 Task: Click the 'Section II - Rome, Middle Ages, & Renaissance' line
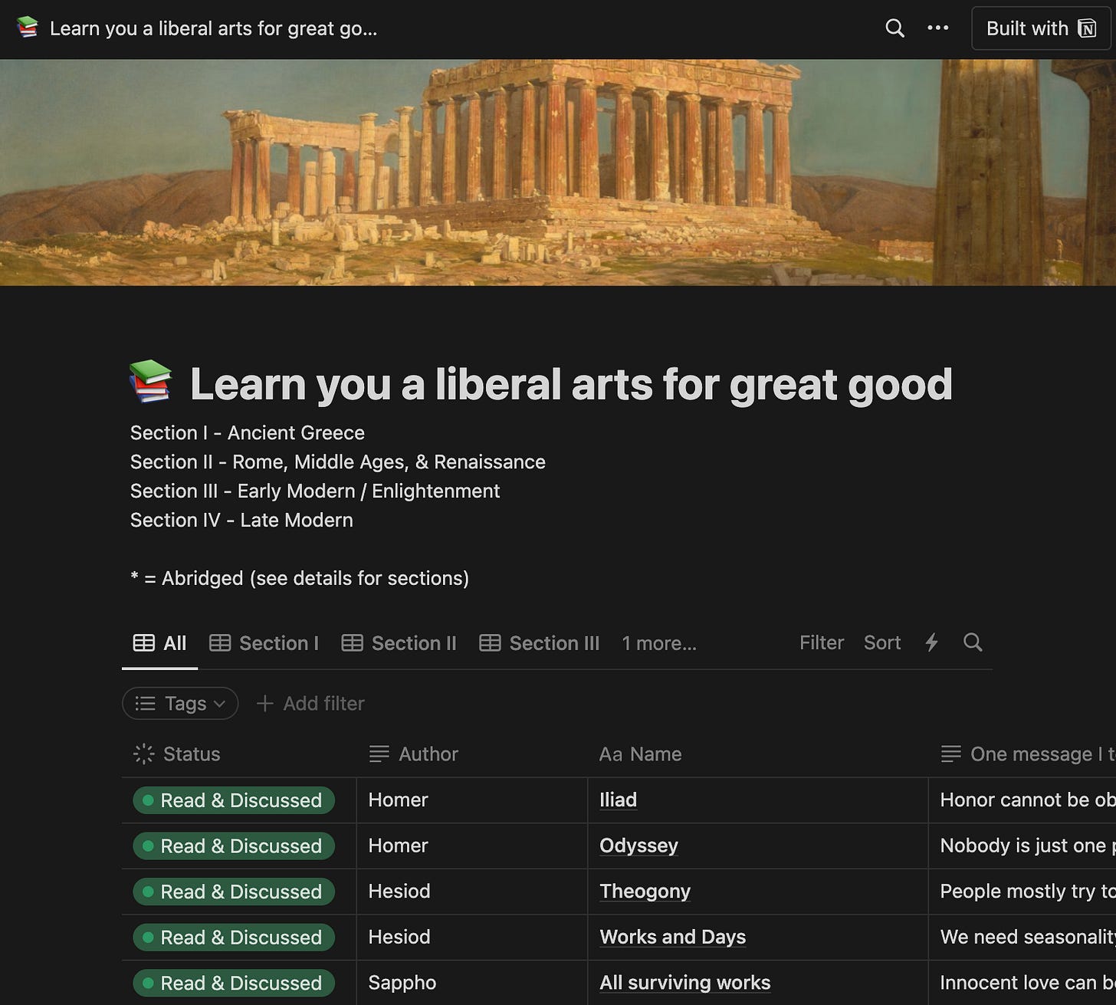338,461
